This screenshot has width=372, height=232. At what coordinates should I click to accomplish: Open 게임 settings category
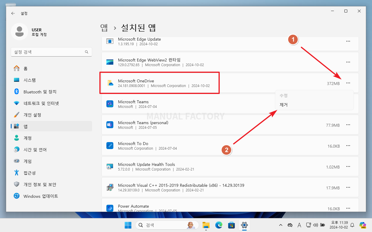tap(51, 161)
